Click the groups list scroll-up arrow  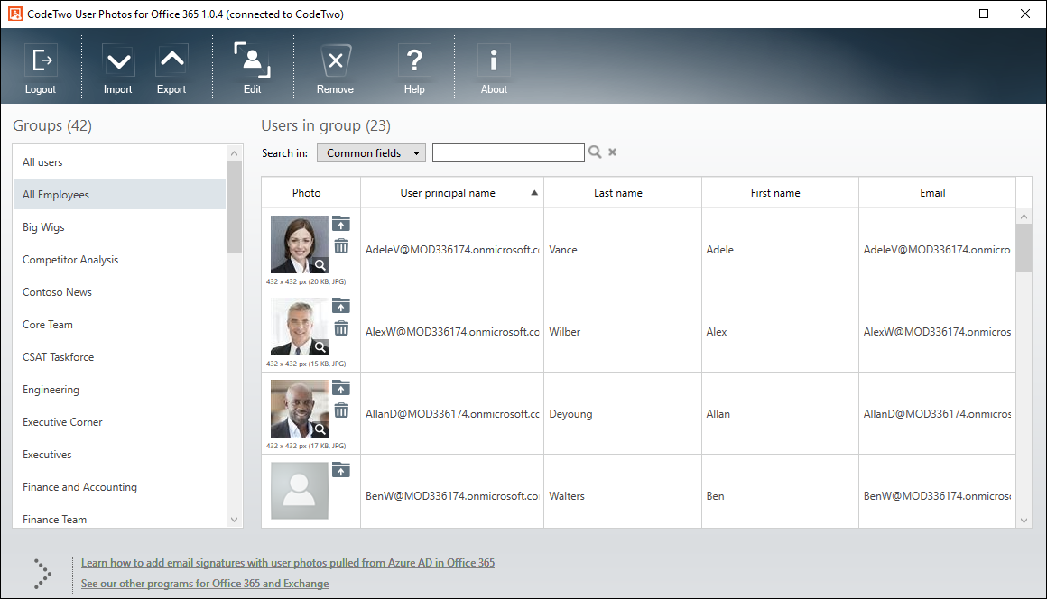pyautogui.click(x=234, y=153)
